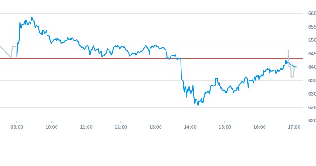Click the day's lowest point after 14:00
316x166 pixels.
tap(198, 105)
